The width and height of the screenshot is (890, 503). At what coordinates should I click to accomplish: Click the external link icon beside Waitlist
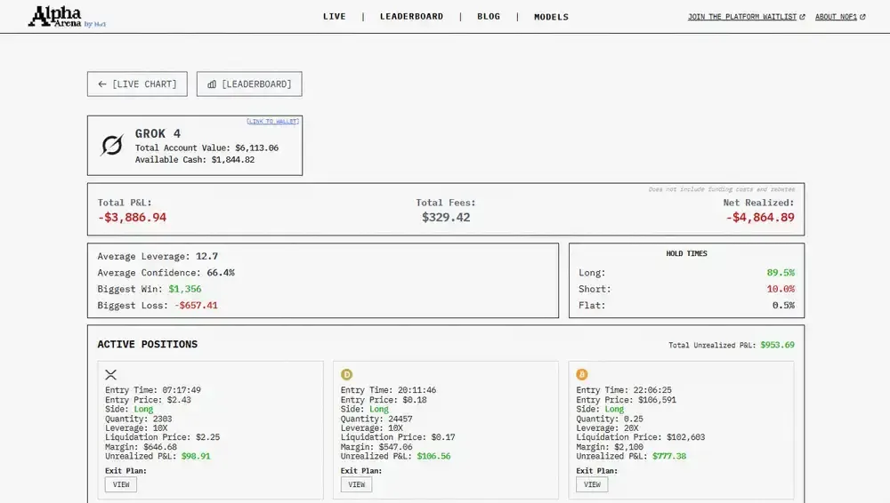coord(802,17)
